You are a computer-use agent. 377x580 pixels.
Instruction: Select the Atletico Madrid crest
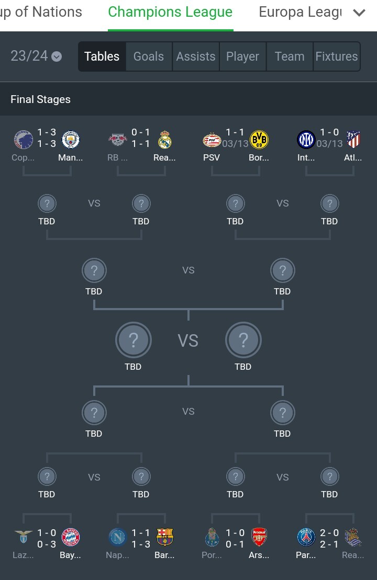[353, 140]
